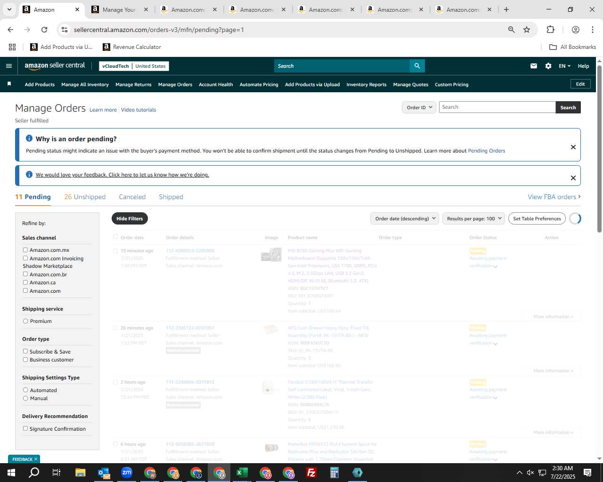Open browser extensions puzzle icon
Screen dimensions: 603x482
pos(550,30)
